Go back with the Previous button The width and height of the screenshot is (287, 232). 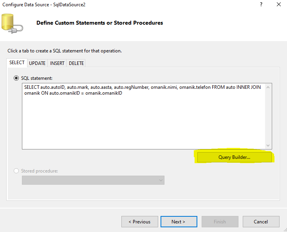(x=139, y=221)
